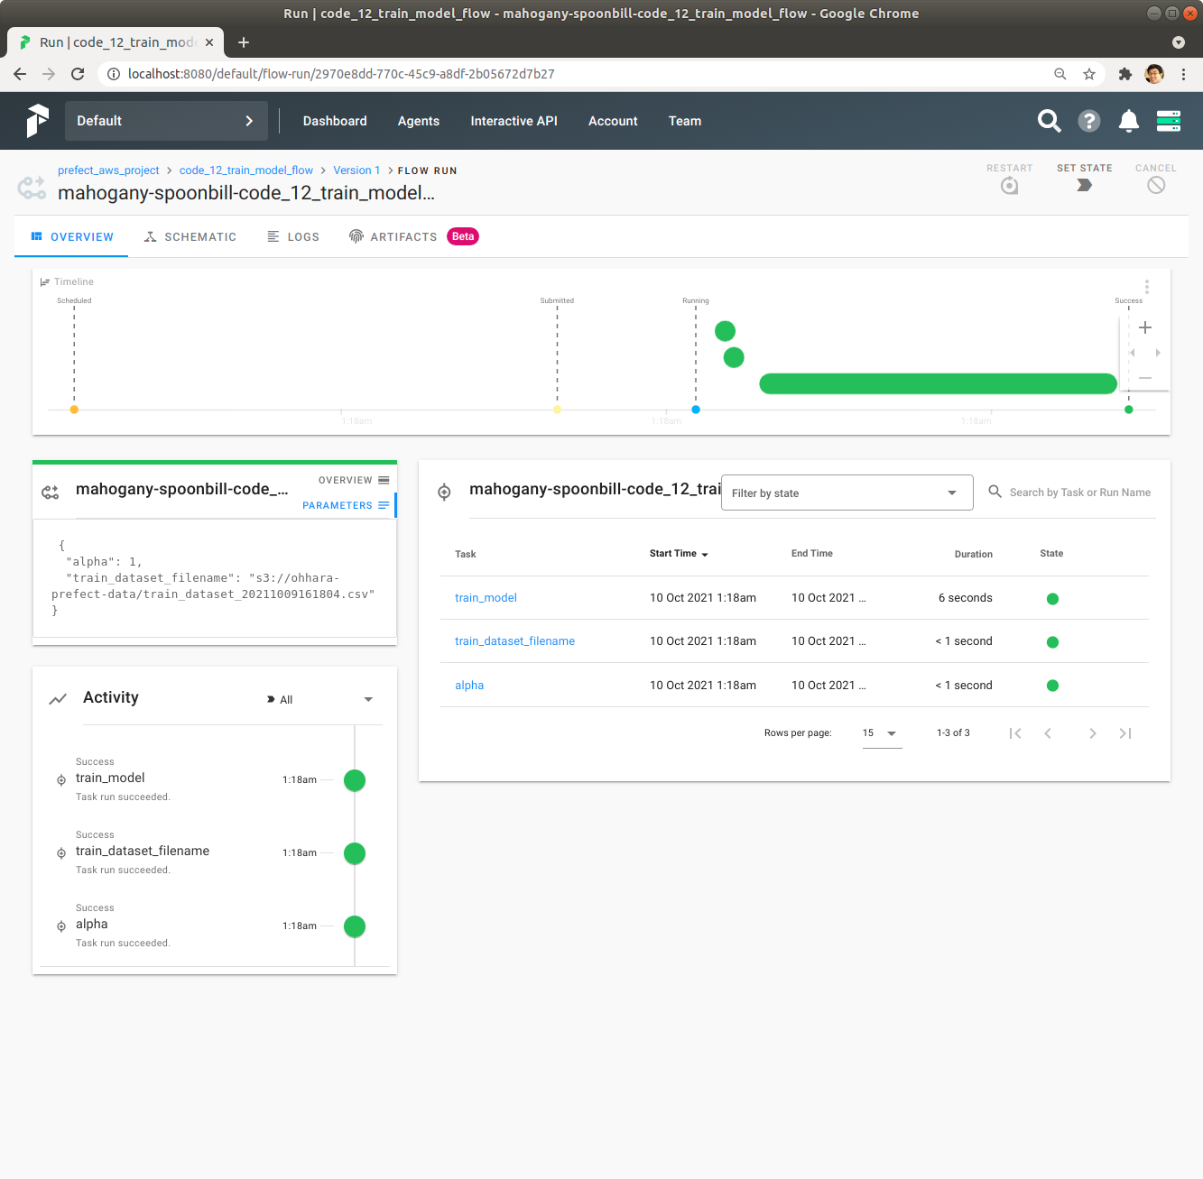This screenshot has height=1179, width=1203.
Task: Pan timeline left with arrow icon
Action: (1132, 353)
